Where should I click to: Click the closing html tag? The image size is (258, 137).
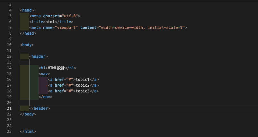(x=28, y=132)
